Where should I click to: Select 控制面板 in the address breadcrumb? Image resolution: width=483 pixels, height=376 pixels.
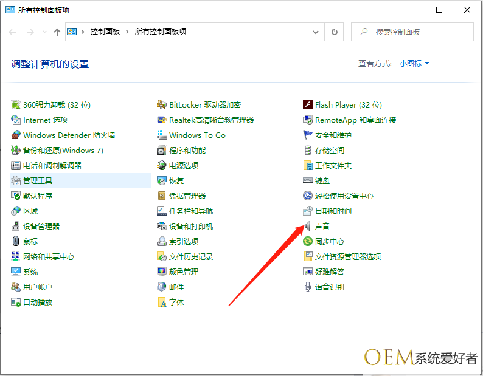tap(106, 32)
